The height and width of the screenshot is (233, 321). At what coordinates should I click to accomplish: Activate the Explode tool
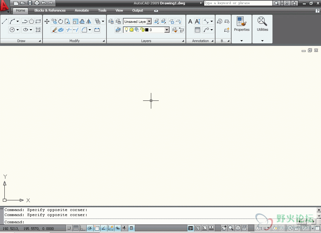tap(61, 30)
